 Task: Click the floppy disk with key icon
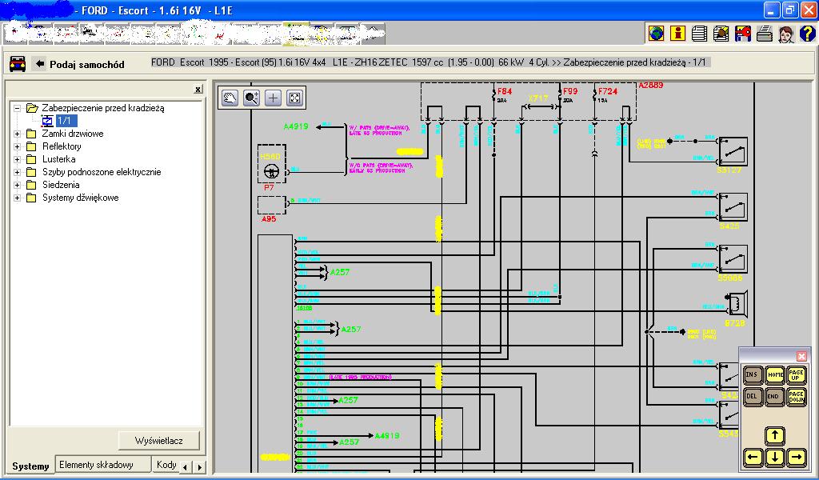(742, 34)
